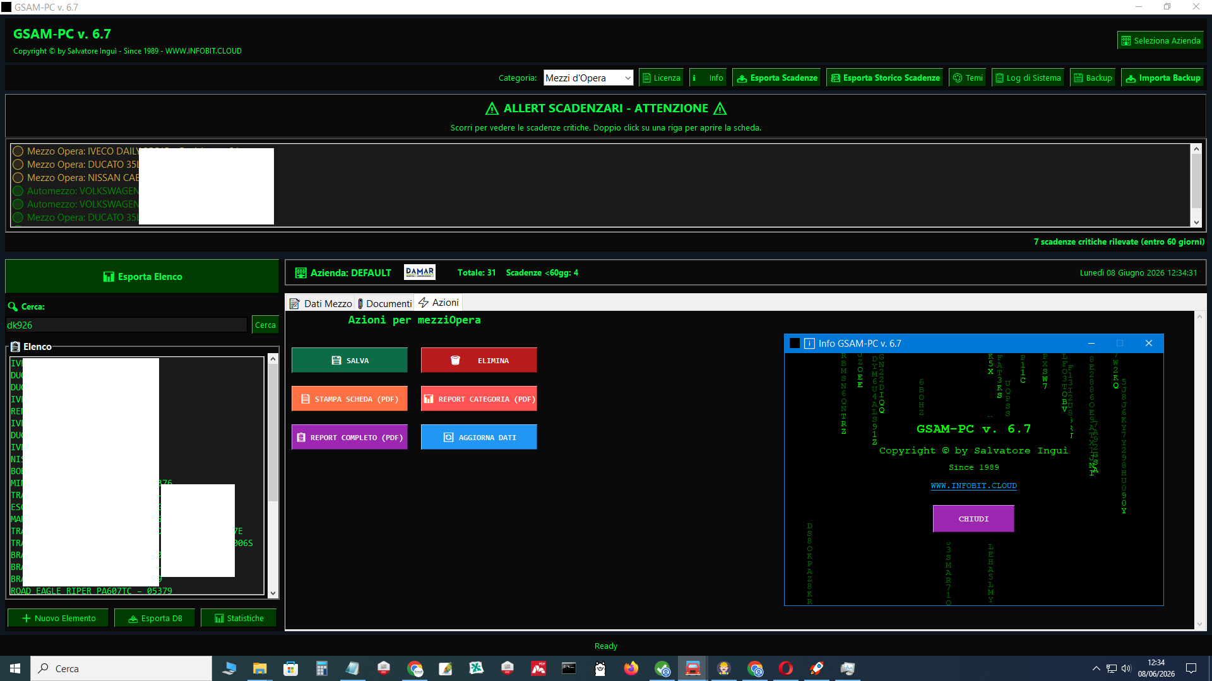The width and height of the screenshot is (1212, 681).
Task: Click the Cerca search field containing dk926
Action: click(x=126, y=325)
